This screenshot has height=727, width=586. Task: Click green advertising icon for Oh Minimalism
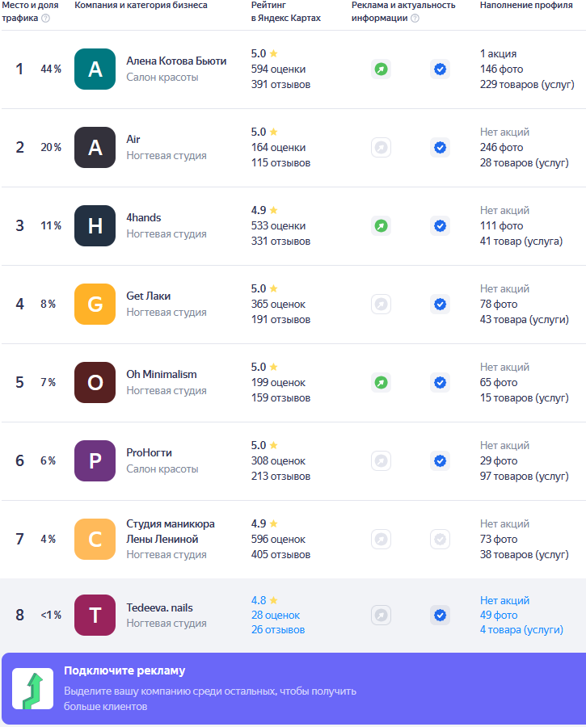(382, 383)
